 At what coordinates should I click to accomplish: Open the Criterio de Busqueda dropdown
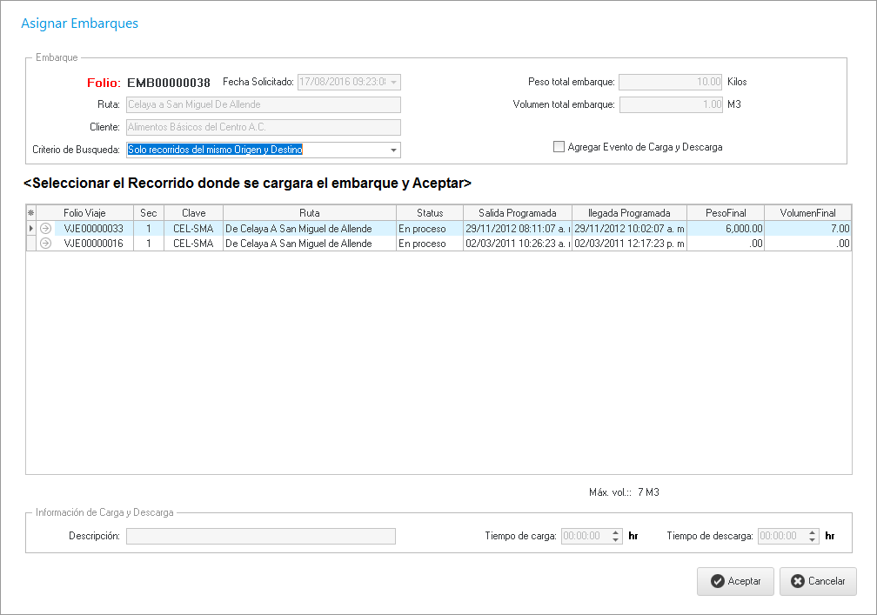point(393,150)
